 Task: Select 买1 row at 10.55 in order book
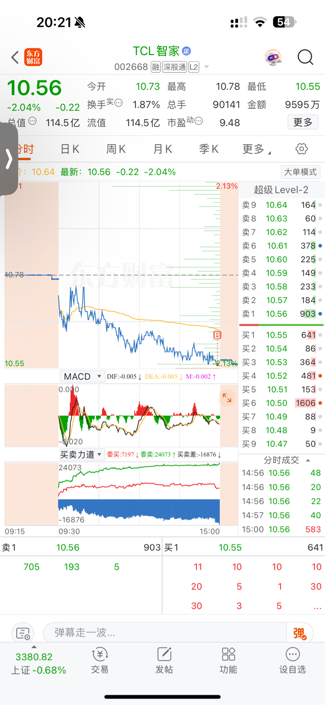[282, 335]
